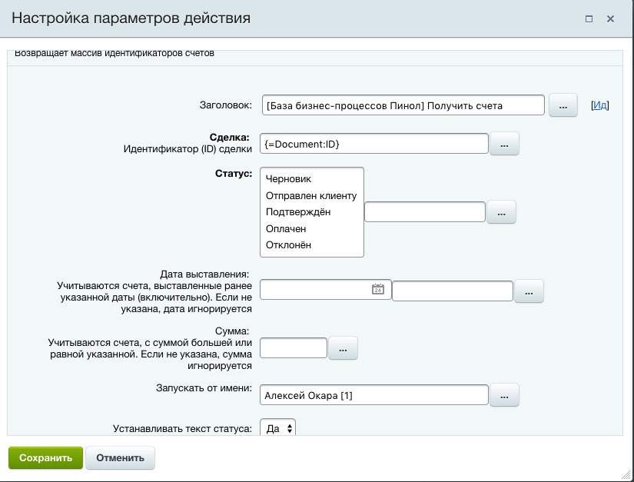Click the Ид link
634x482 pixels.
pyautogui.click(x=599, y=106)
